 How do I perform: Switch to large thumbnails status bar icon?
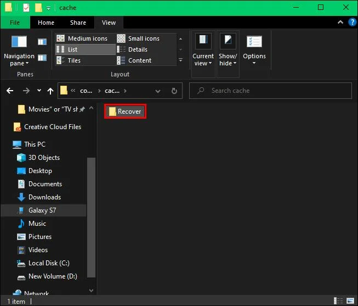(x=350, y=301)
